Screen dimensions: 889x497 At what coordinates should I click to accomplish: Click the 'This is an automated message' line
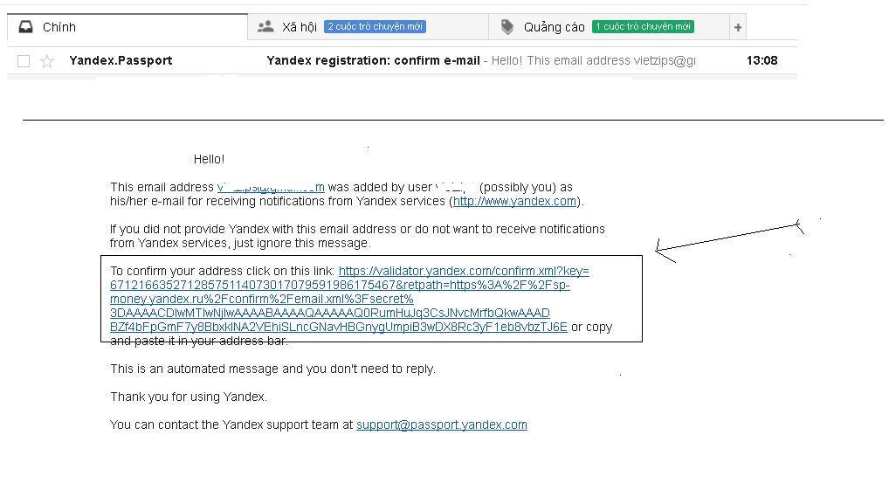coord(272,369)
